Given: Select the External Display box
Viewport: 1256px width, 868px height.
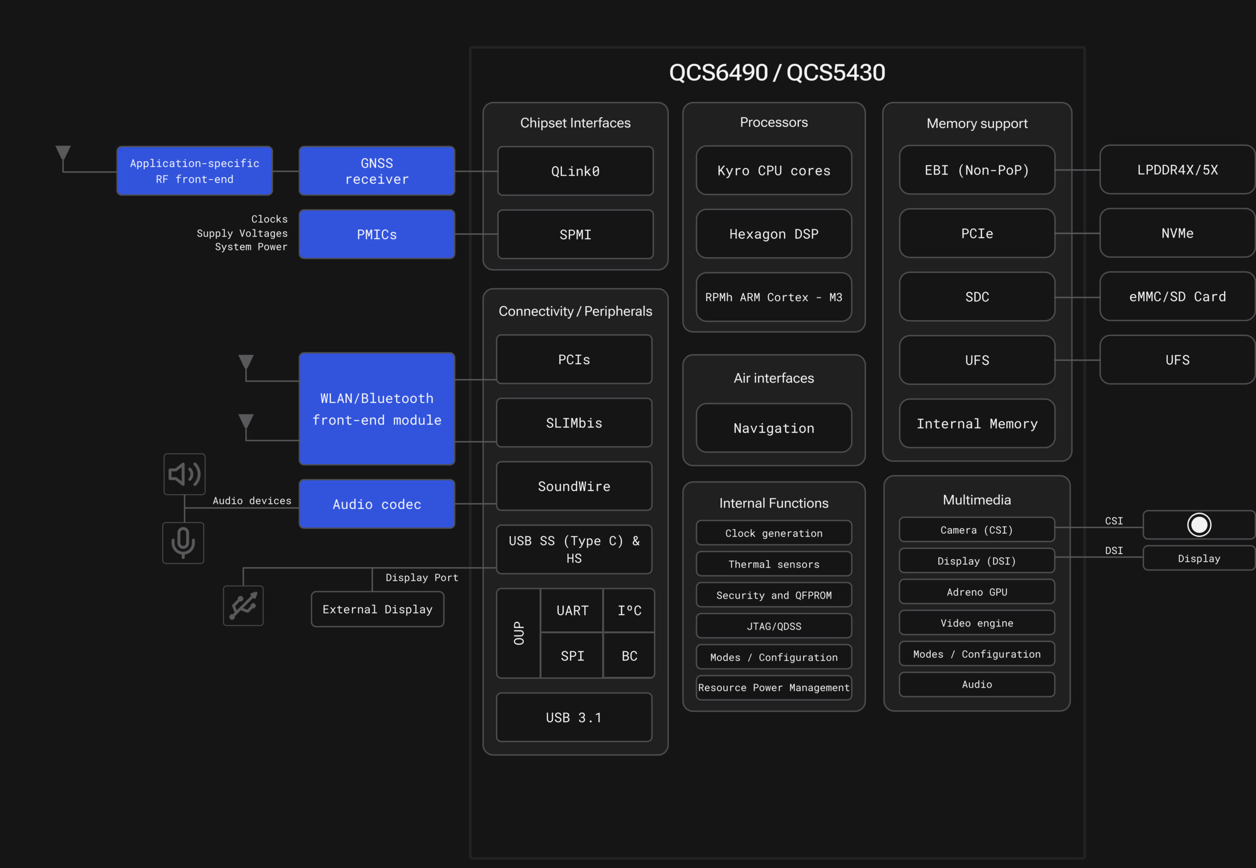Looking at the screenshot, I should [x=377, y=609].
